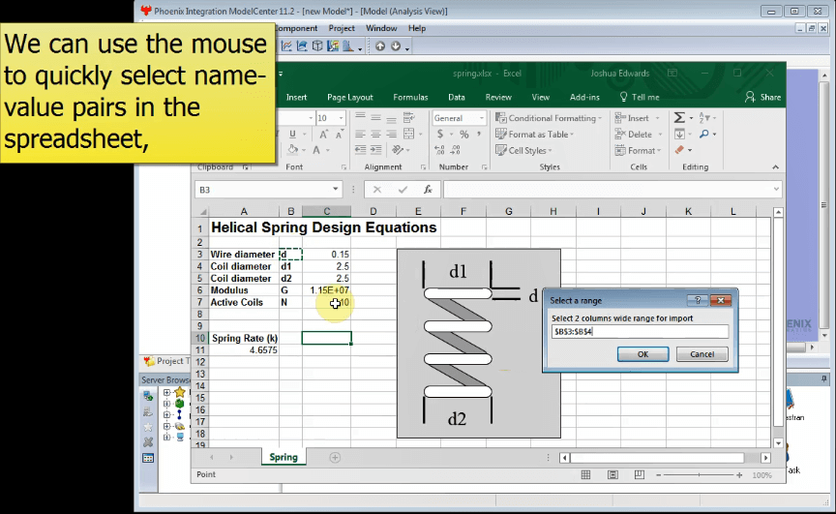The width and height of the screenshot is (836, 514).
Task: Click the Insert Function fx icon
Action: (428, 190)
